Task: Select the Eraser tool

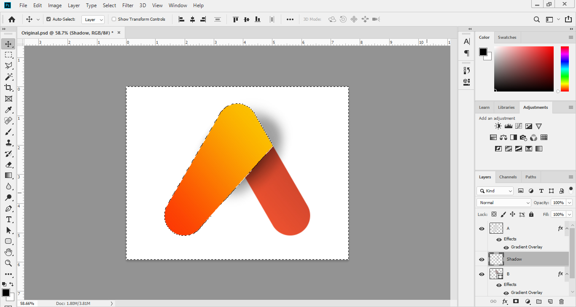Action: 8,164
